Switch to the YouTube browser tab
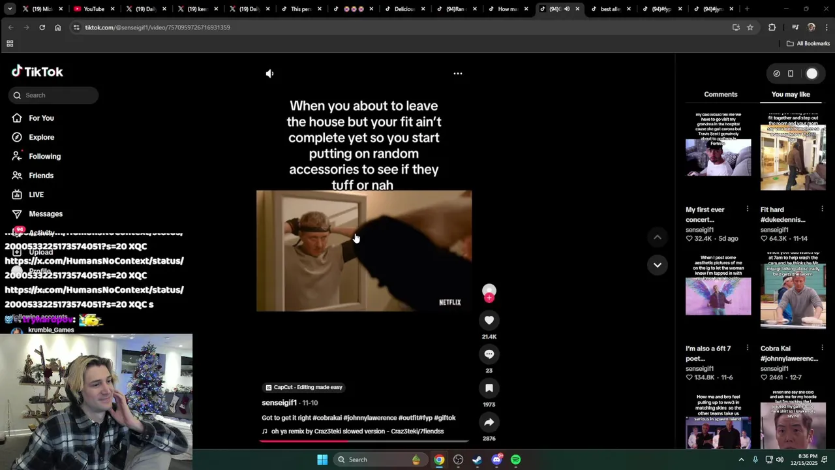 pyautogui.click(x=93, y=9)
